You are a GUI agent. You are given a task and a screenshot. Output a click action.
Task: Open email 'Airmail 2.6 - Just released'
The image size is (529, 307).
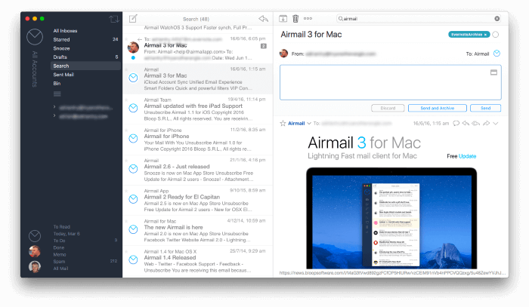(198, 170)
